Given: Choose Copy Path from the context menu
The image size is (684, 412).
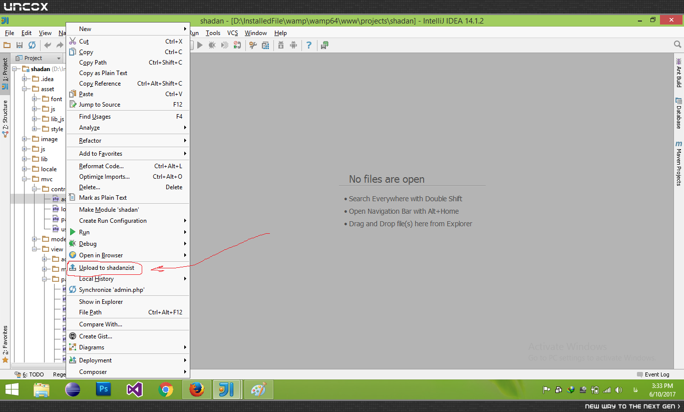Looking at the screenshot, I should pyautogui.click(x=128, y=63).
